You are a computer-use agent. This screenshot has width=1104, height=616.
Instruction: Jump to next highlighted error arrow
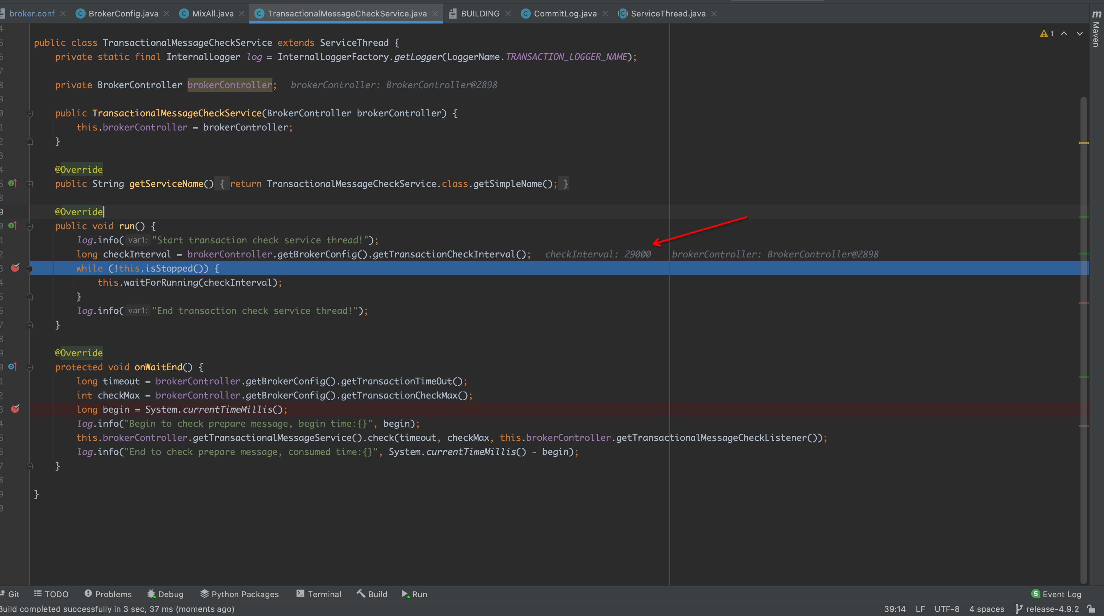(1080, 34)
